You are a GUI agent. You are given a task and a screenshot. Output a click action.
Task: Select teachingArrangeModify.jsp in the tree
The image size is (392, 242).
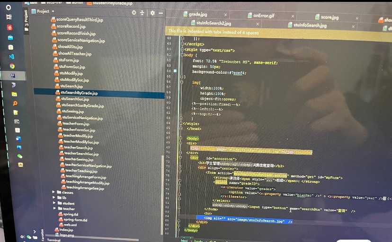click(88, 182)
